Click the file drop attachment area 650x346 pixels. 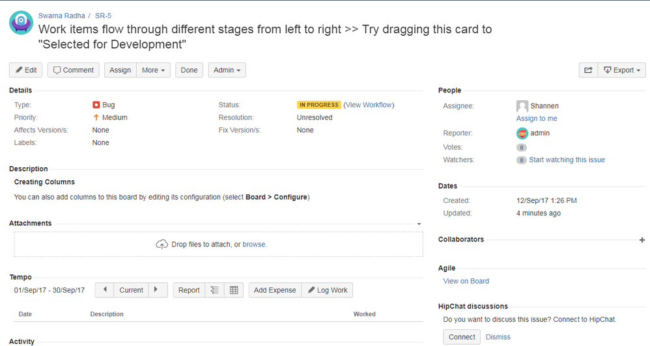tap(218, 245)
